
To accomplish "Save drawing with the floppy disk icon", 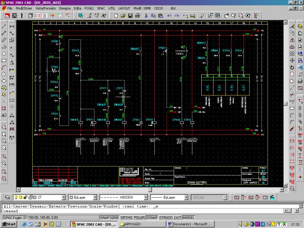I will 130,16.
